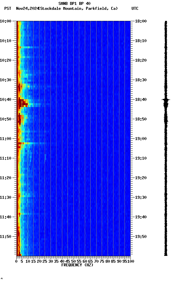Click the 'UTC' timezone label
The height and width of the screenshot is (282, 180).
pyautogui.click(x=135, y=8)
